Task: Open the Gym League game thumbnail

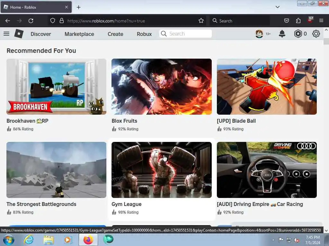Action: 162,170
